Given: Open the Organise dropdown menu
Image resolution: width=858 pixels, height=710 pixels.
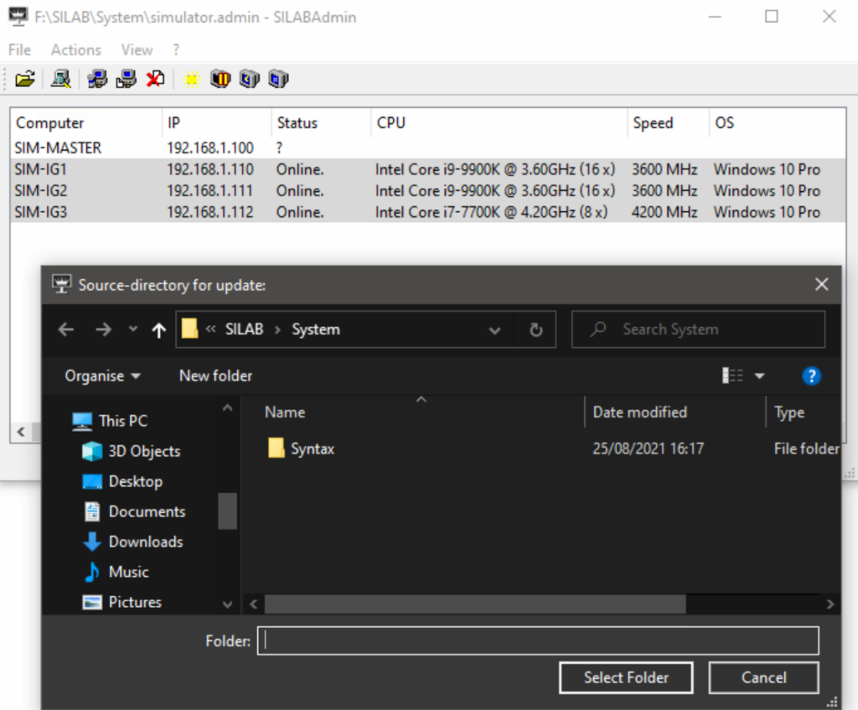Looking at the screenshot, I should point(102,376).
